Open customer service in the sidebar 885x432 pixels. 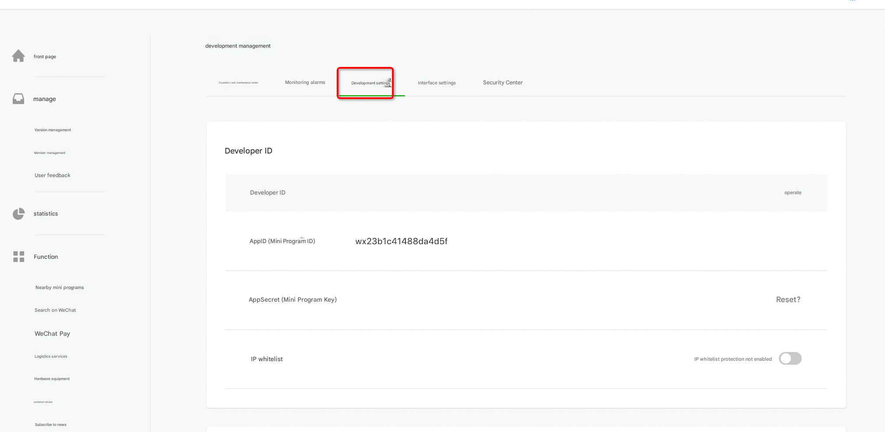[43, 402]
